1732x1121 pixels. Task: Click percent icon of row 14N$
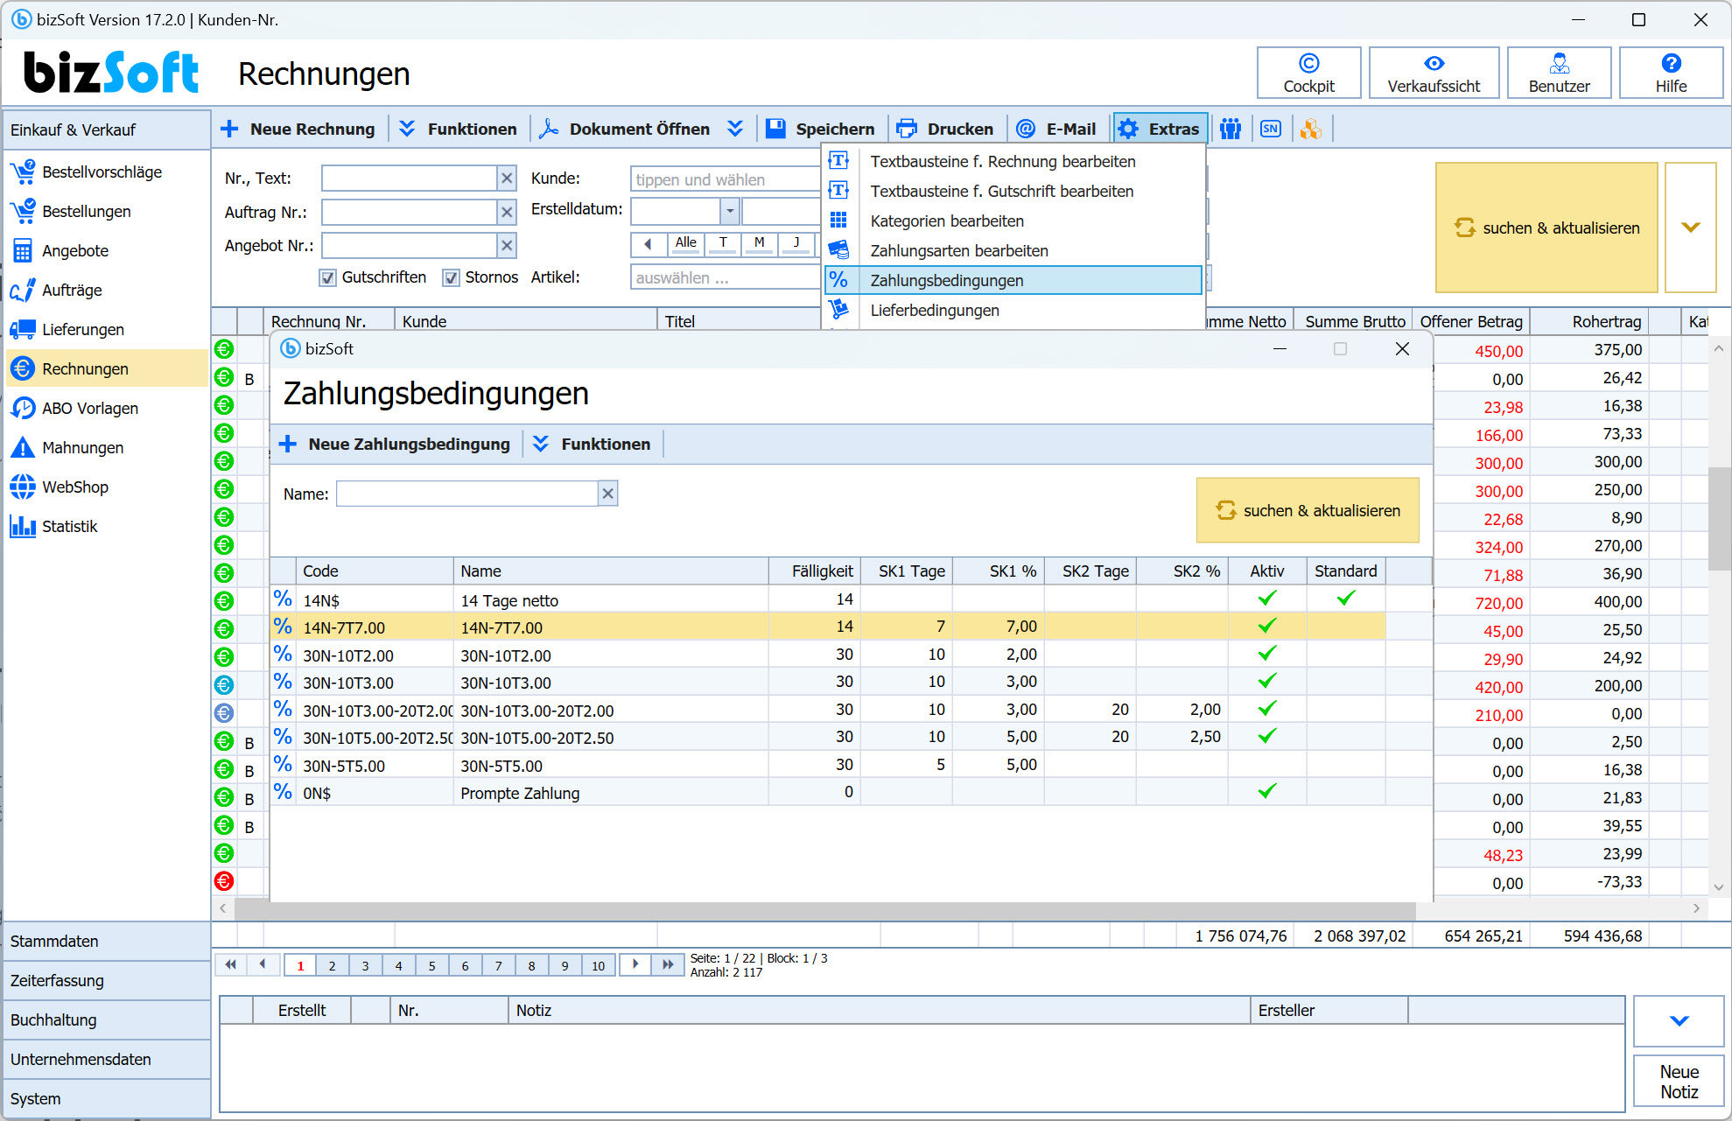283,599
